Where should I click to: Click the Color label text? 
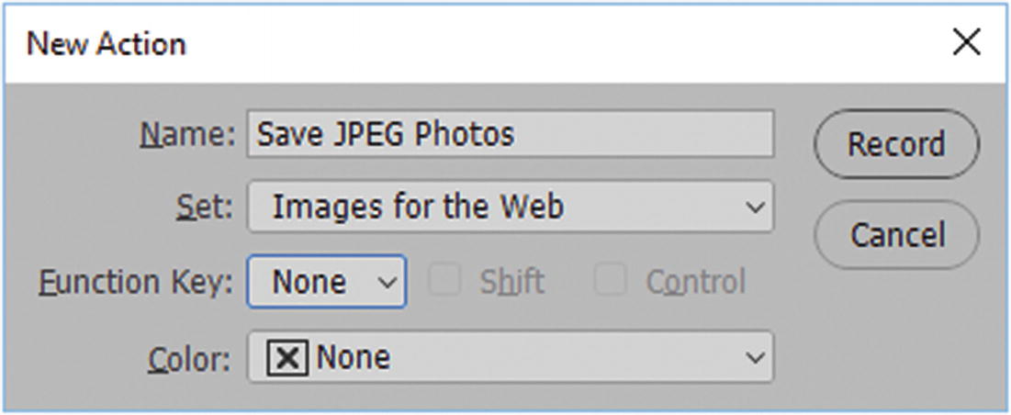click(189, 358)
